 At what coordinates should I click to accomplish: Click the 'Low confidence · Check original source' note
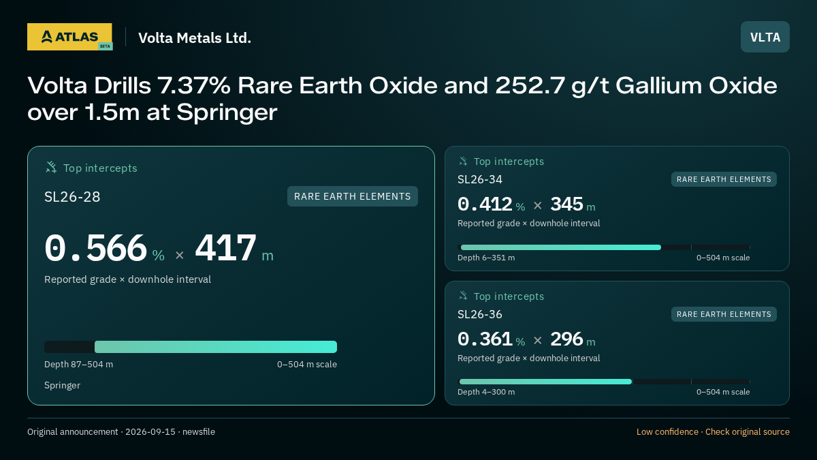click(713, 432)
